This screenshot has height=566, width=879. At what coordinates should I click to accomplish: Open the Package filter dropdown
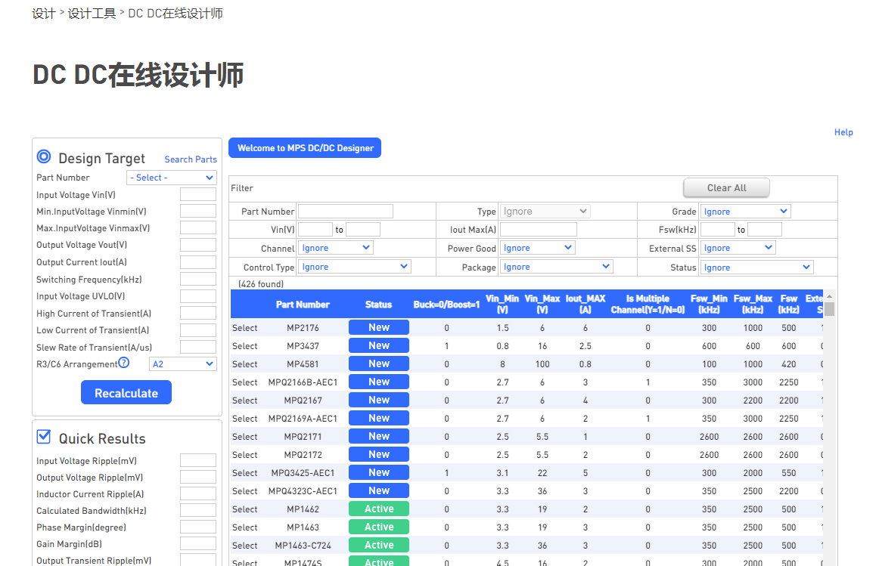(557, 267)
